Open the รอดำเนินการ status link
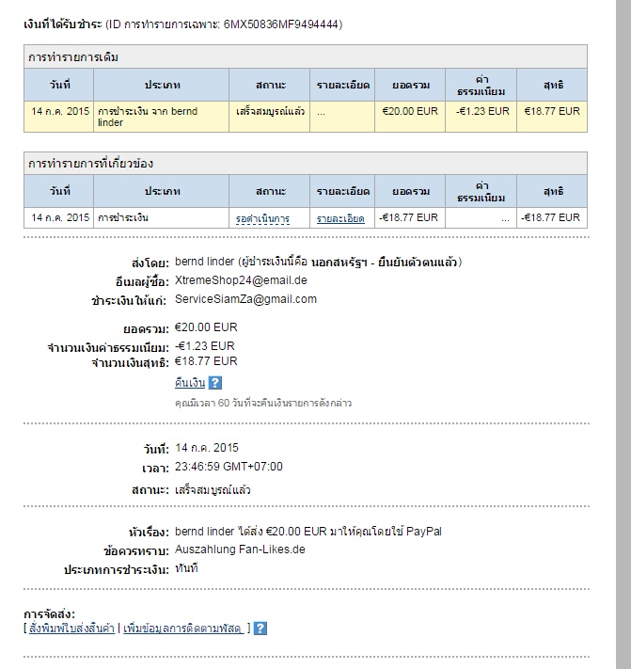 [262, 218]
